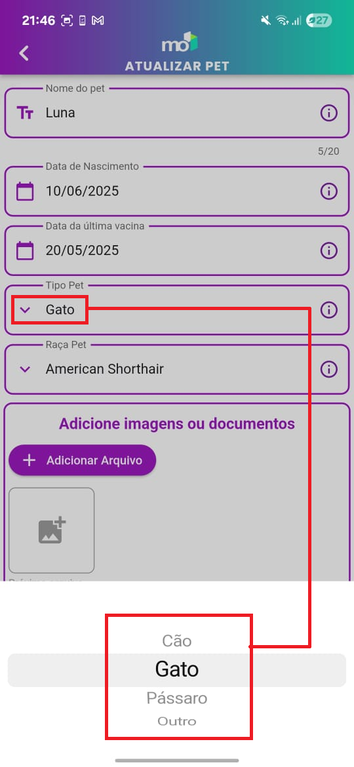354x767 pixels.
Task: Select Gato in the picker
Action: [177, 669]
